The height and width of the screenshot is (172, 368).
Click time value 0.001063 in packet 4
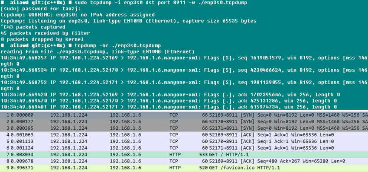(22, 134)
